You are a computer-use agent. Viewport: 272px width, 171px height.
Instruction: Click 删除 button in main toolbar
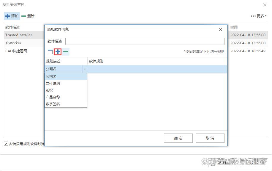tap(28, 16)
